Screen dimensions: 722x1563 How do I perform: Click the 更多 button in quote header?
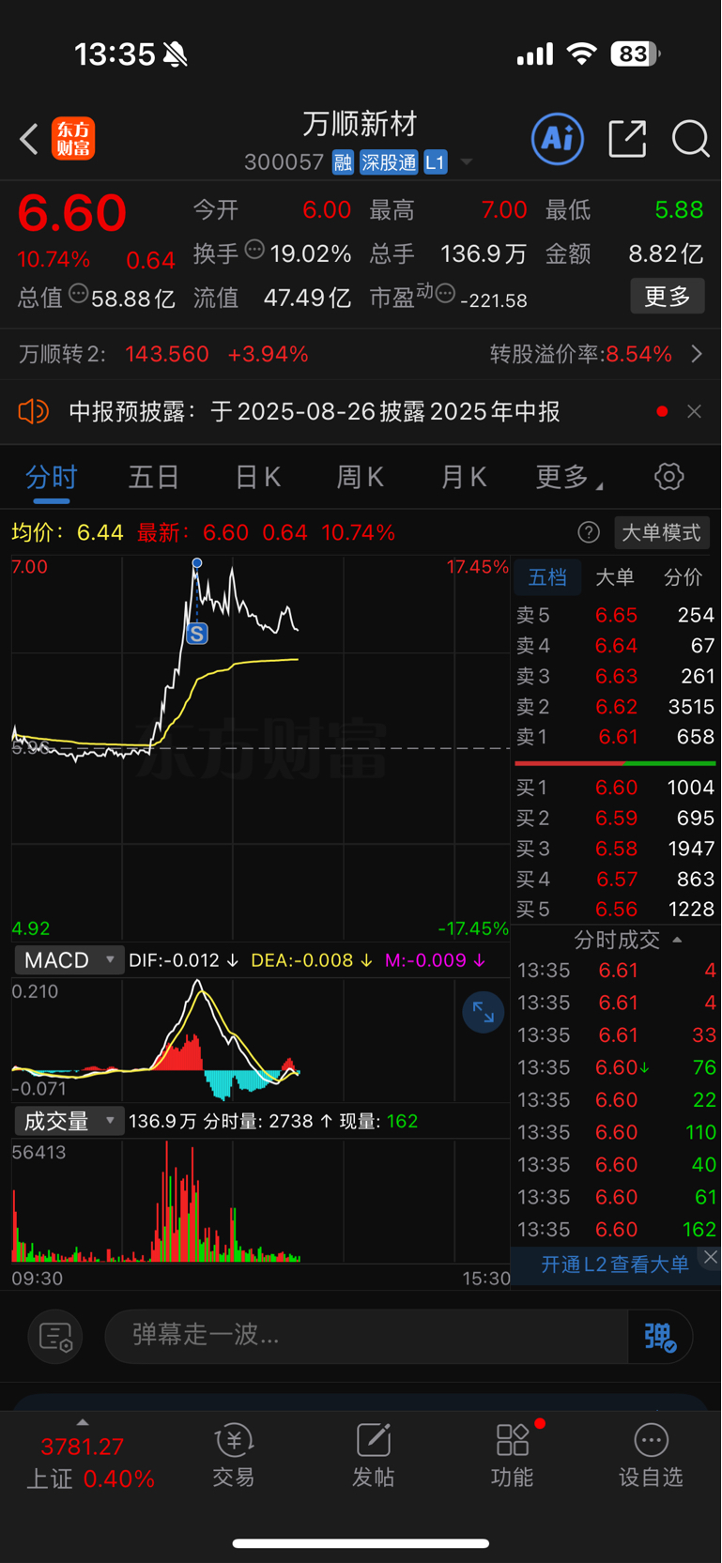667,297
